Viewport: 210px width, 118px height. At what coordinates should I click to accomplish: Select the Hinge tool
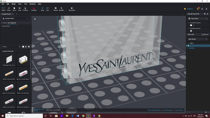(x=9, y=9)
